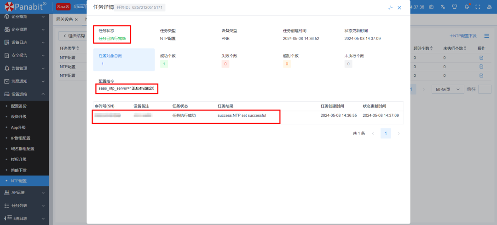Click the 超时个数 orange count badge in dialog

(287, 64)
